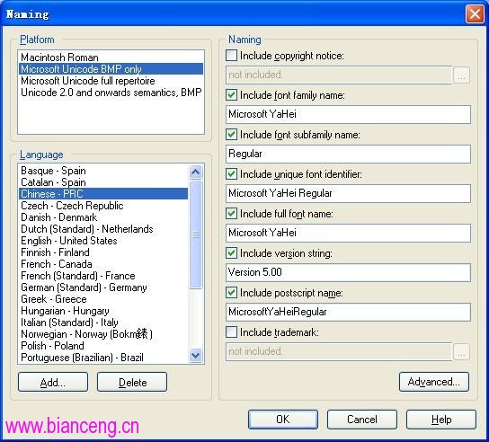Image resolution: width=489 pixels, height=442 pixels.
Task: Select Microsoft Unicode full repertoire platform
Action: click(111, 81)
